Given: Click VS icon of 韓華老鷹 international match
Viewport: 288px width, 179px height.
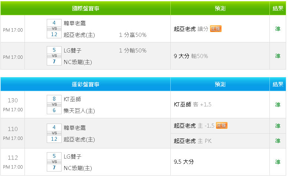Looking at the screenshot, I should (54, 28).
